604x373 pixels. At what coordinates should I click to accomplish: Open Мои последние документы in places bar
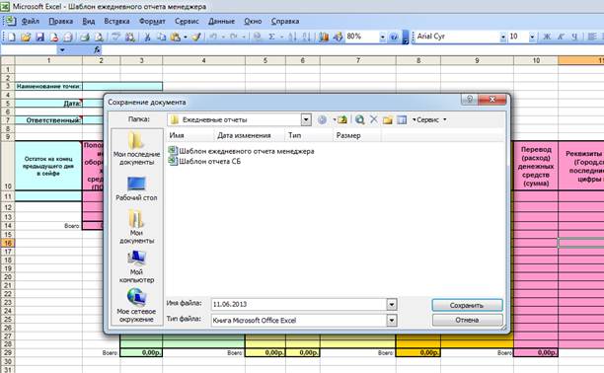pyautogui.click(x=136, y=149)
